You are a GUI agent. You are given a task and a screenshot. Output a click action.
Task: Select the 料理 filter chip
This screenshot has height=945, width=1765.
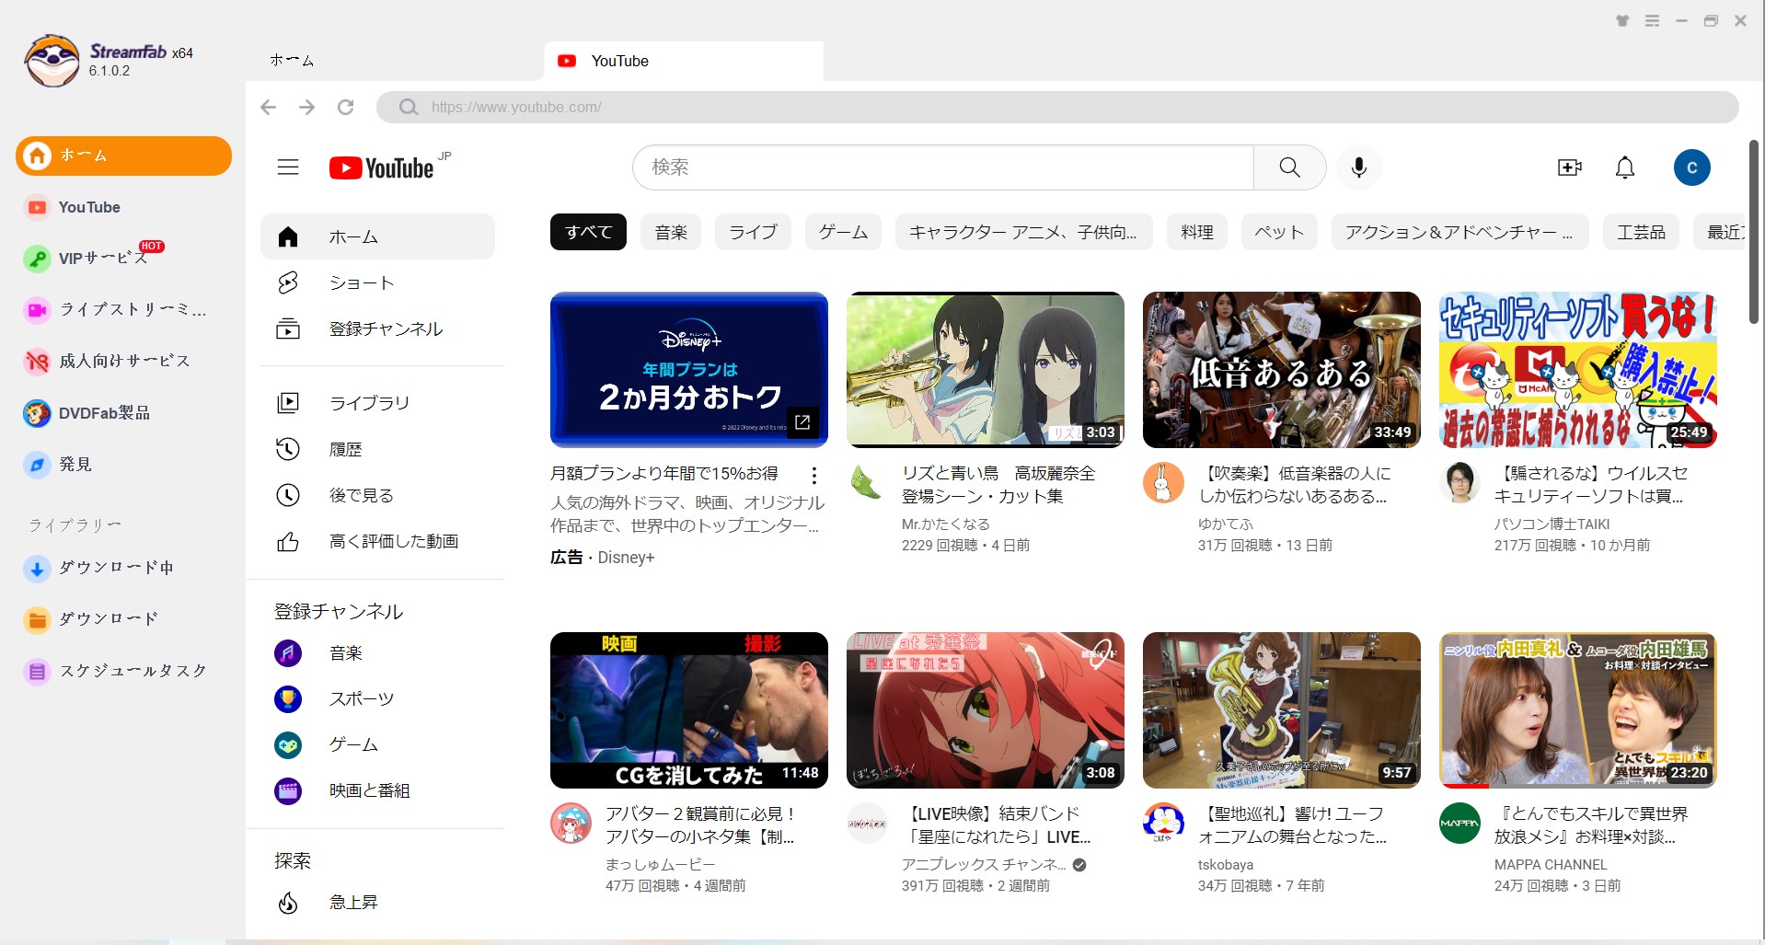1197,232
